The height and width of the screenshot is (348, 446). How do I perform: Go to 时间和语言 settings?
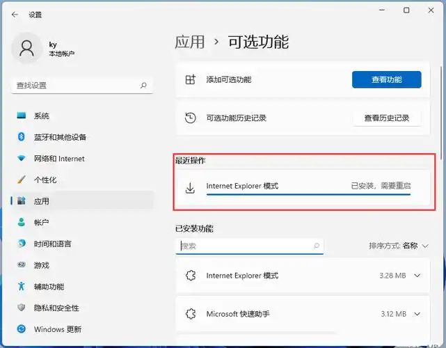click(x=52, y=244)
